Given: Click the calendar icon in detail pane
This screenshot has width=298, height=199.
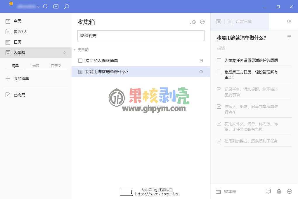Looking at the screenshot, I should click(x=230, y=22).
